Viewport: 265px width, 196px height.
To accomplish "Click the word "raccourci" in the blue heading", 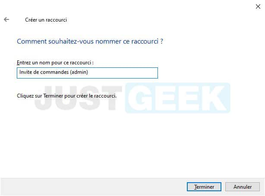I will pos(145,41).
